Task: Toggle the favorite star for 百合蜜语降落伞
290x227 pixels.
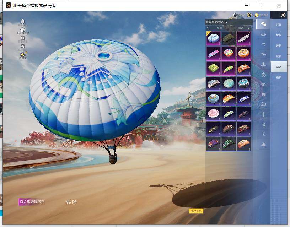Action: tap(68, 202)
